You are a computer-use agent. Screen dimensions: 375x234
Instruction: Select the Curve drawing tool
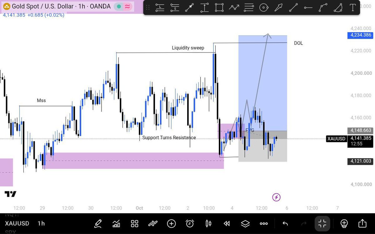[323, 7]
